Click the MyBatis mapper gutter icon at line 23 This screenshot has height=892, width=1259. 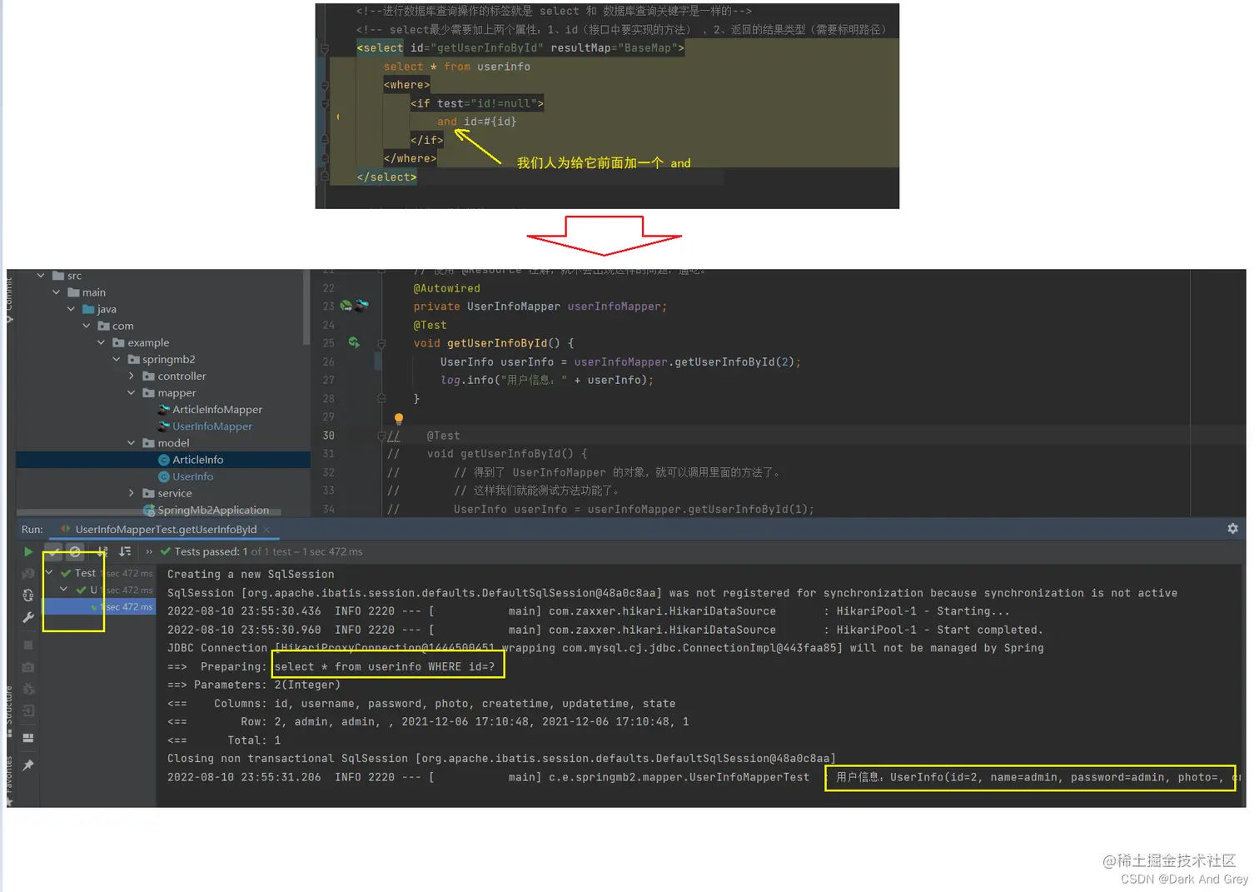pyautogui.click(x=361, y=306)
